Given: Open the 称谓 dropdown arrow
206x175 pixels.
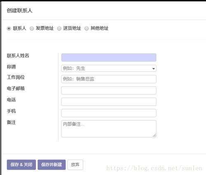Looking at the screenshot, I should click(x=154, y=69).
